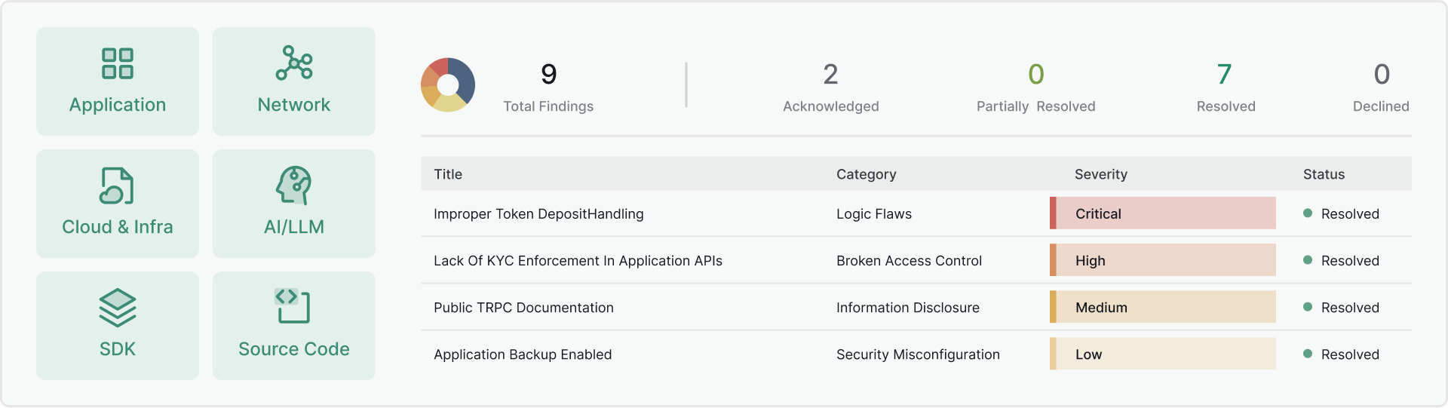Click Resolved status text in KYC Enforcement row

click(x=1350, y=260)
